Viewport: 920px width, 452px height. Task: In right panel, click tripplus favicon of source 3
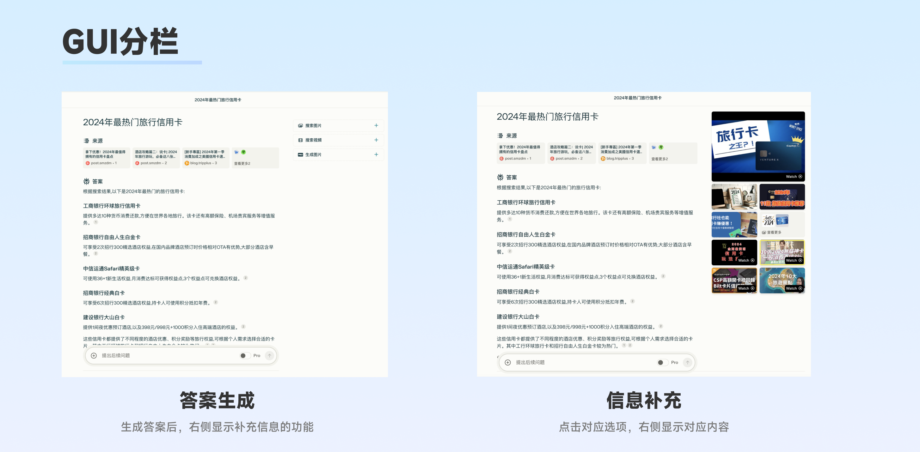click(x=603, y=158)
